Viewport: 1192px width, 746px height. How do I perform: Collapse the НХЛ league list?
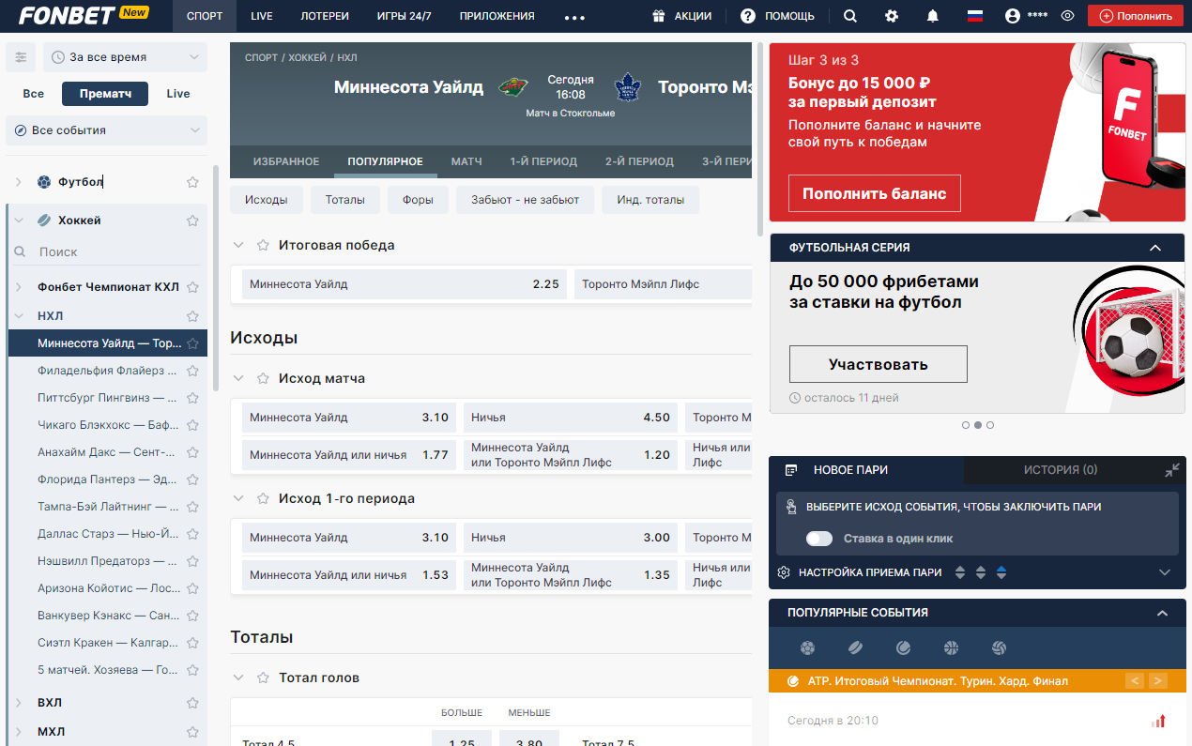point(18,316)
